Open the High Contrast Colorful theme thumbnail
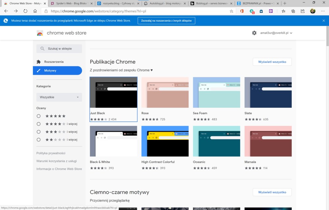Image resolution: width=329 pixels, height=210 pixels. pos(165,141)
